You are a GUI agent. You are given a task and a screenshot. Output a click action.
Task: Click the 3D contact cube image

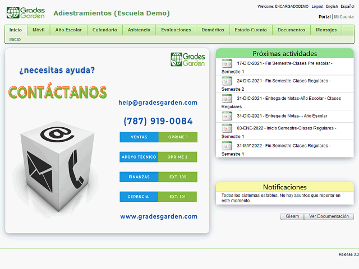coord(57,166)
